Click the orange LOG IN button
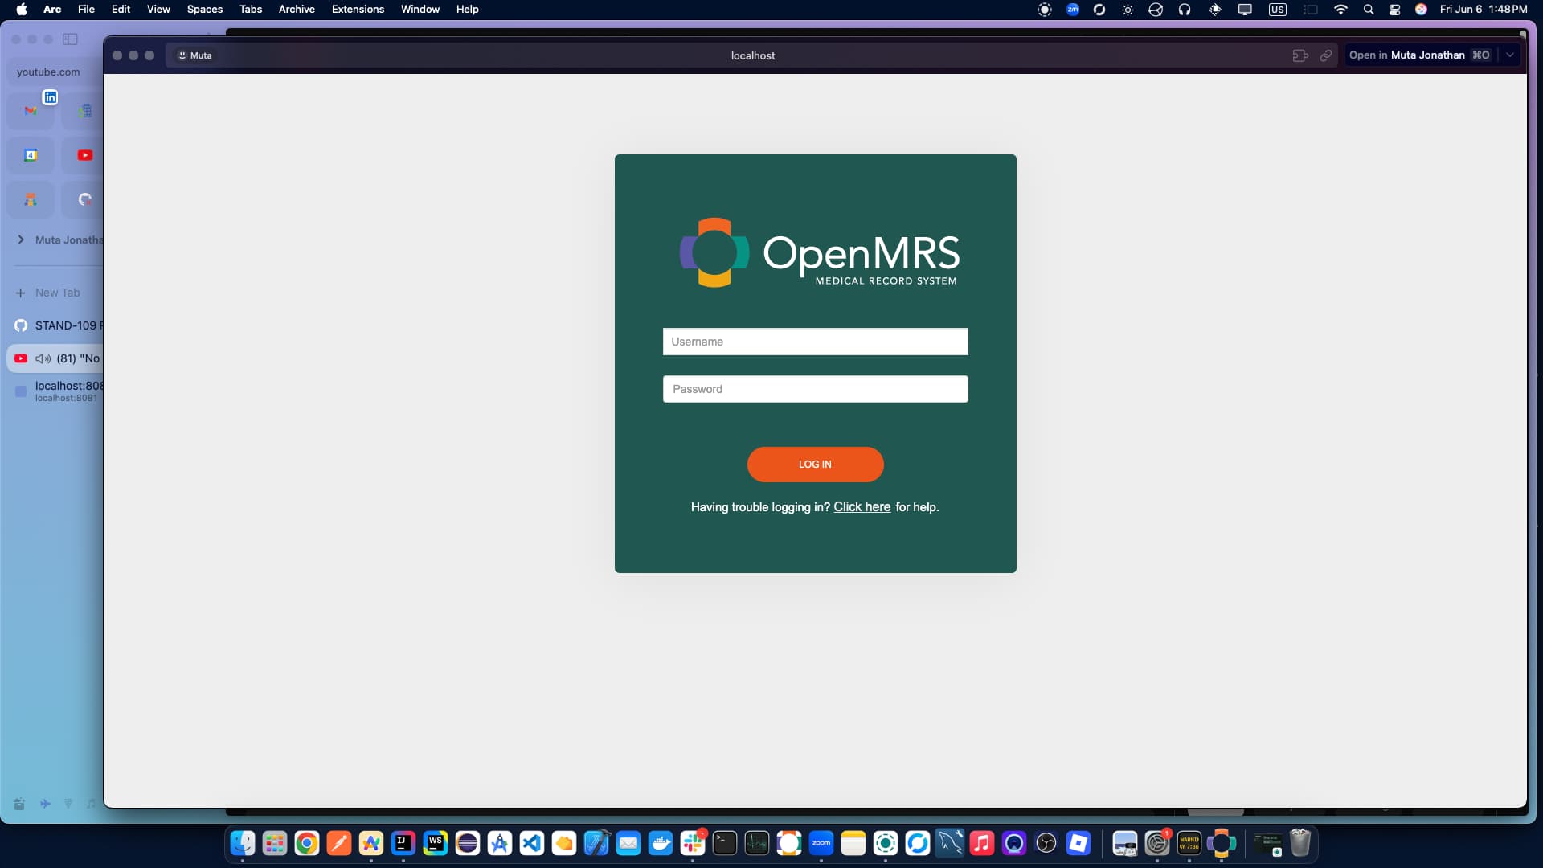Screen dimensions: 1543x868 tap(815, 465)
